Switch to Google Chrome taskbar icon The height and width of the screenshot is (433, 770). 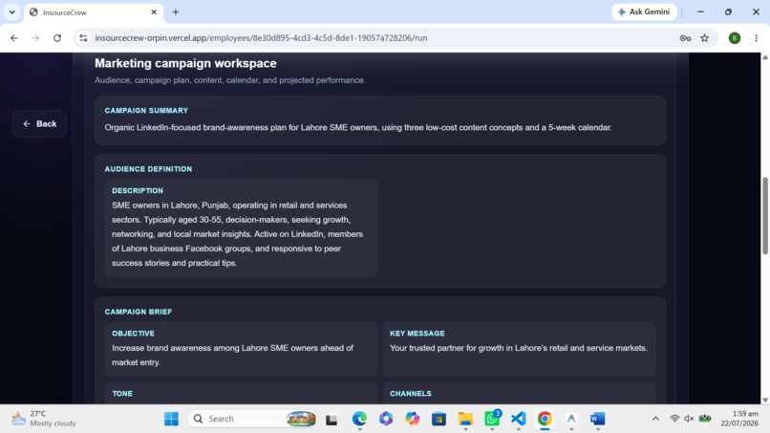(545, 419)
